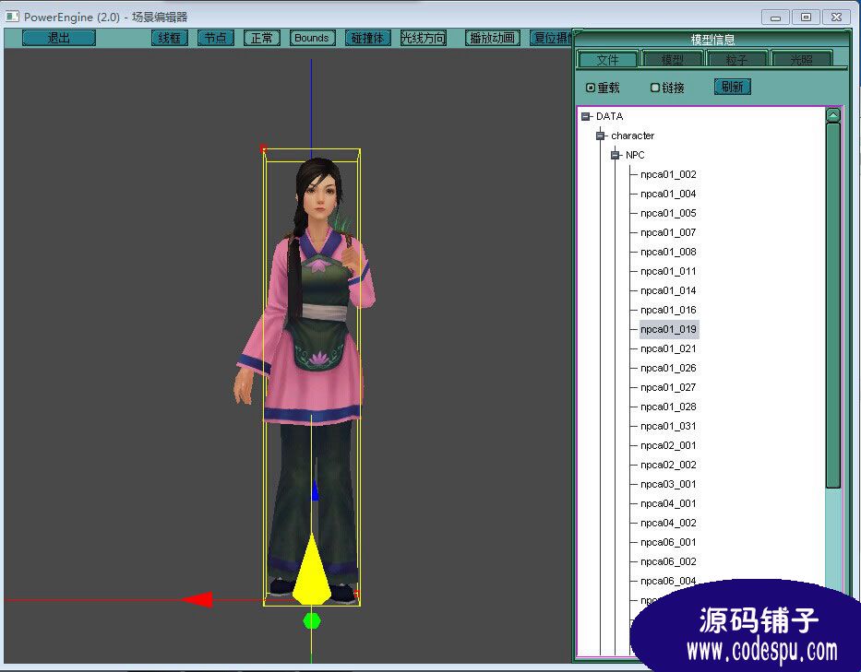861x672 pixels.
Task: Click the 刷新 refresh button
Action: pos(732,87)
